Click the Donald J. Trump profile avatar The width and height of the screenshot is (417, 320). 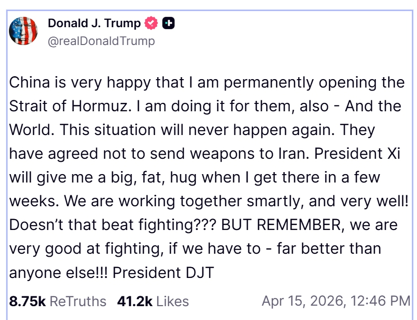coord(23,31)
